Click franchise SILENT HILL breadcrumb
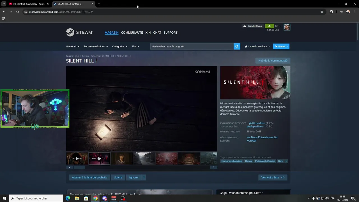 103,56
